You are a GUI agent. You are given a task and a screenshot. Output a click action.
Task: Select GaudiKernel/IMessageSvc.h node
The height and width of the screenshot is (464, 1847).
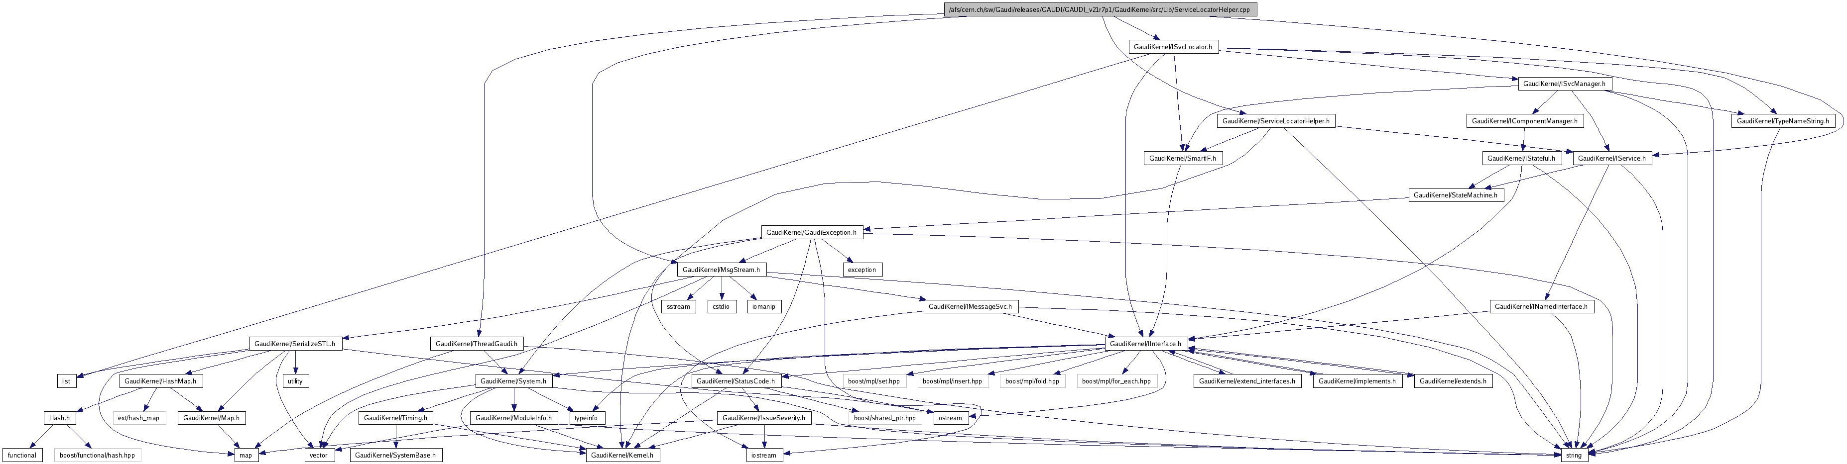point(970,307)
